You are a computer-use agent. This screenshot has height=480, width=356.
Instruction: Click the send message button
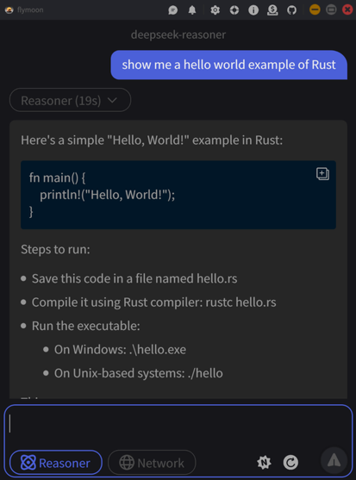pyautogui.click(x=334, y=460)
